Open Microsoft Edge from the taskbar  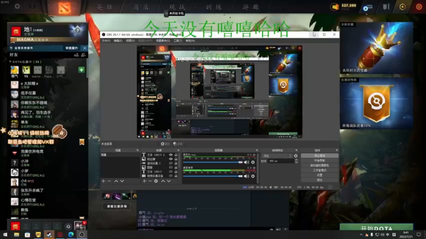click(x=71, y=235)
